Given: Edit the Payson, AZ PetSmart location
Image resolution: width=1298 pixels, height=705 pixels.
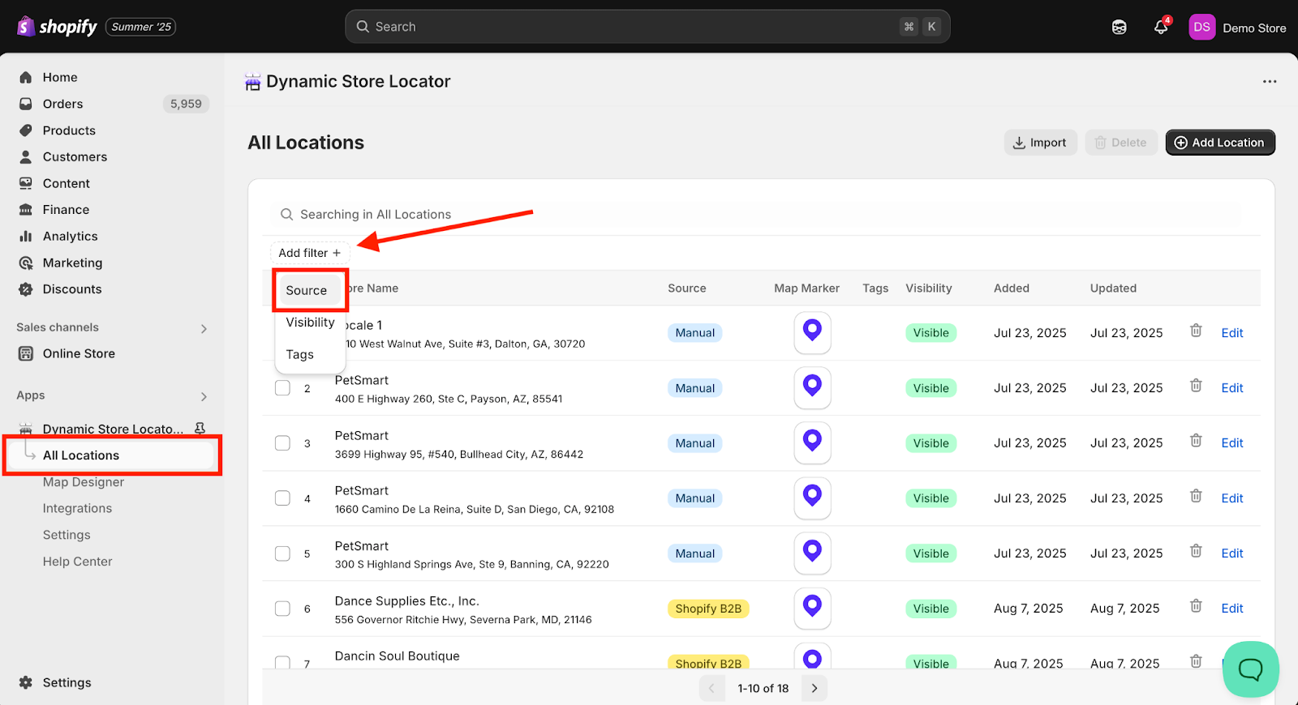Looking at the screenshot, I should click(1231, 388).
